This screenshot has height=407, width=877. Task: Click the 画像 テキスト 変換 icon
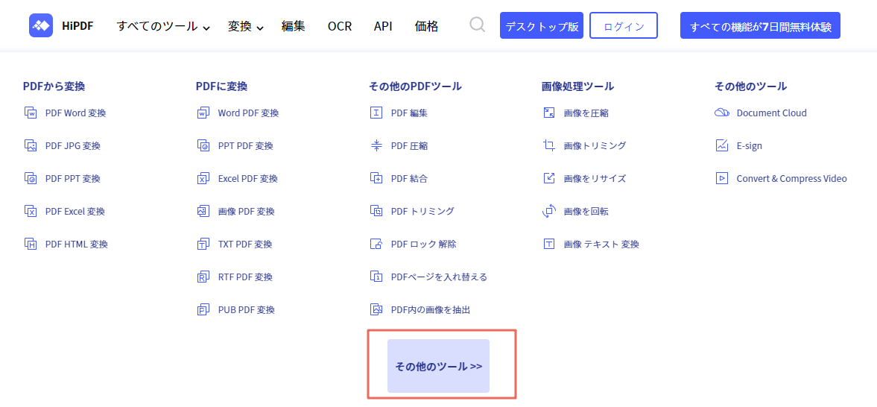549,244
